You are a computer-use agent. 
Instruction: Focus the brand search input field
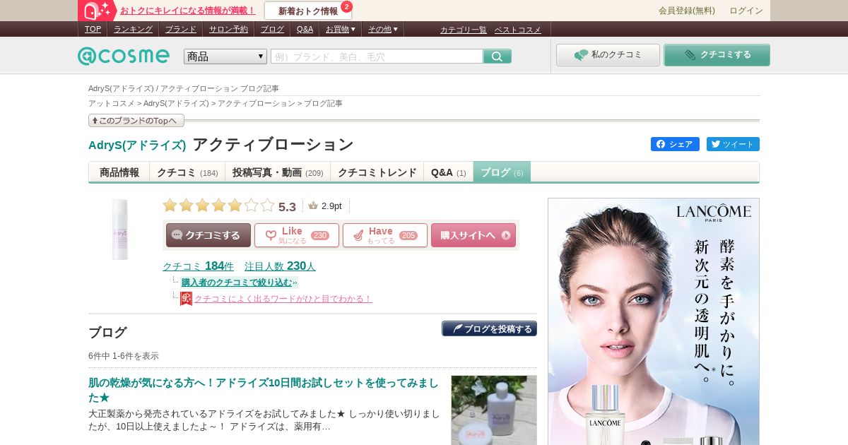point(377,57)
